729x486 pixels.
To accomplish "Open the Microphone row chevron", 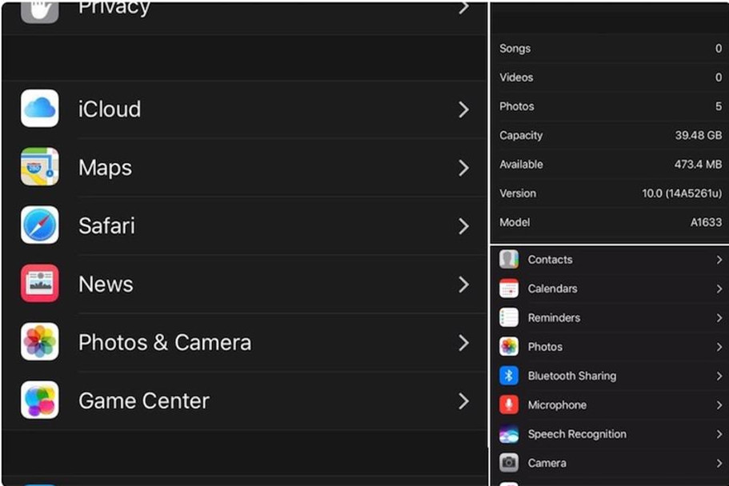I will coord(719,405).
